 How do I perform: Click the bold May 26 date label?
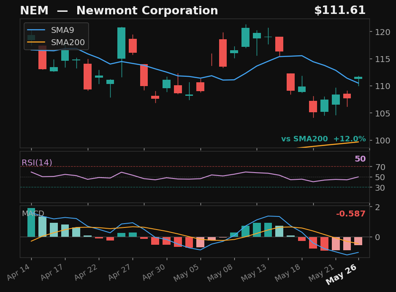coord(342,275)
